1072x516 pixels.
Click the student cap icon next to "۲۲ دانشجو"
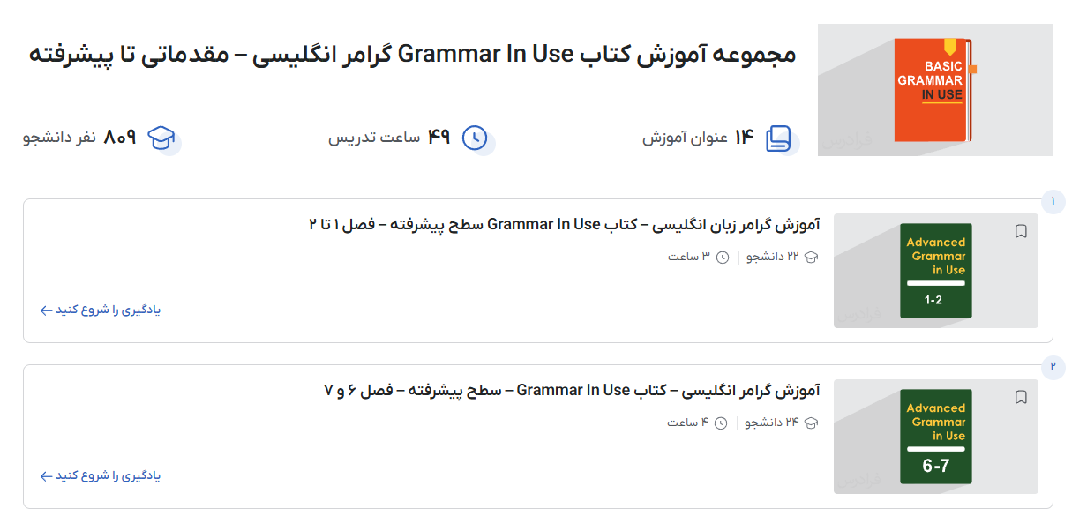(x=809, y=257)
